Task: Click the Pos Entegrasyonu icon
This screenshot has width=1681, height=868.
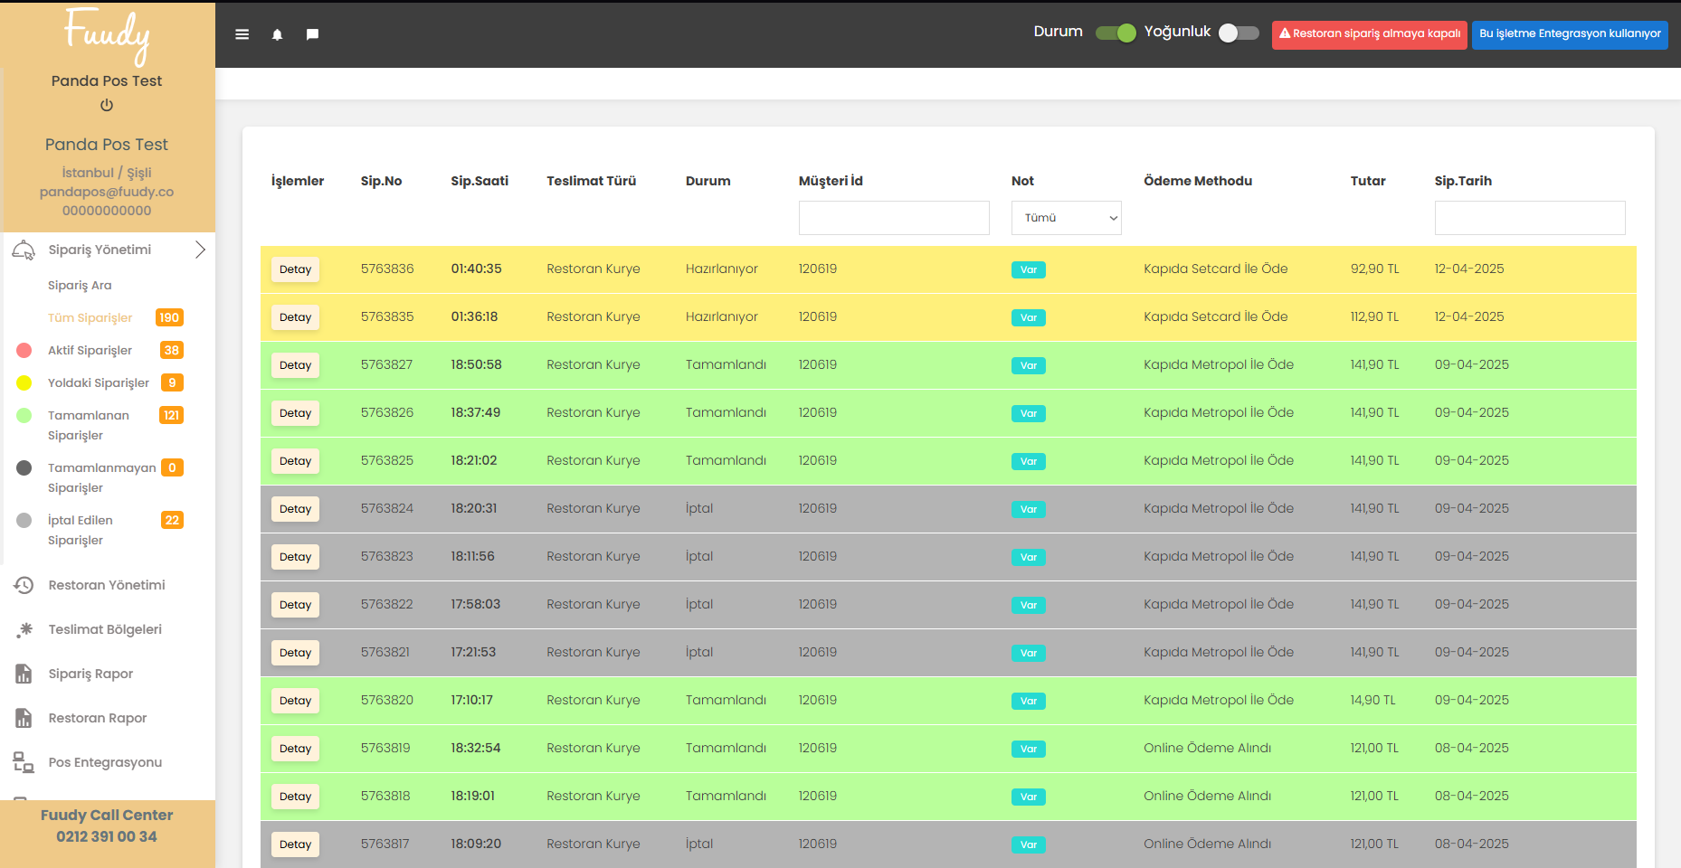Action: 24,762
